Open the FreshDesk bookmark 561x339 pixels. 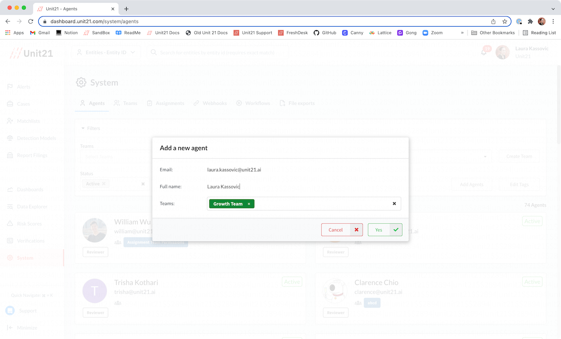click(x=293, y=33)
